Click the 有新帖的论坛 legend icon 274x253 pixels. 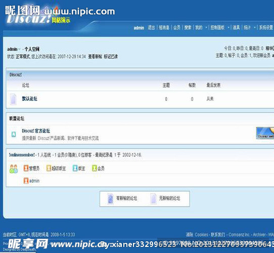110,198
